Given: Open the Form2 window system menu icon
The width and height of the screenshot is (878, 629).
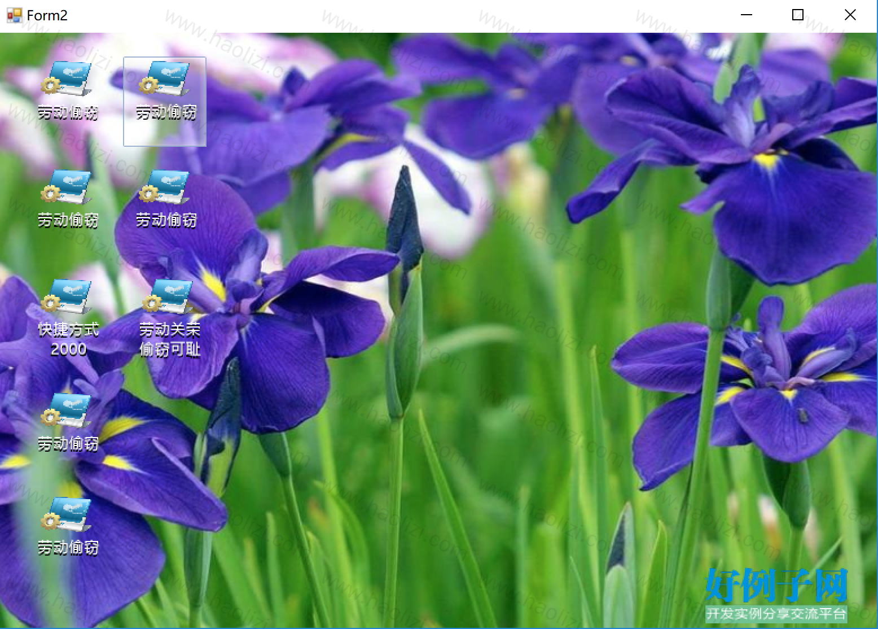Looking at the screenshot, I should 14,15.
